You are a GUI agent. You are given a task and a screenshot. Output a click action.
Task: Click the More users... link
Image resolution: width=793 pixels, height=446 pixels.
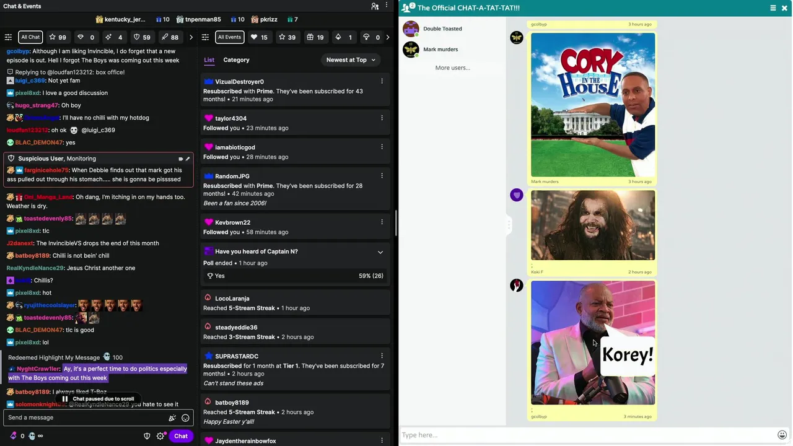point(452,68)
